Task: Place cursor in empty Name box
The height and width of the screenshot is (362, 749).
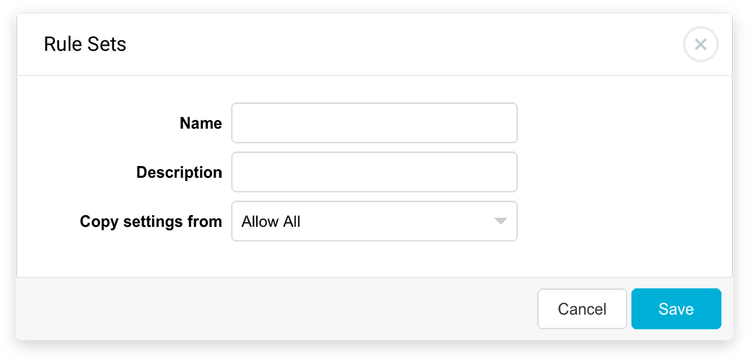Action: pos(374,123)
